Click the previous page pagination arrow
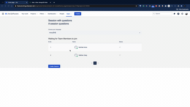This screenshot has width=190, height=107. [x=92, y=63]
